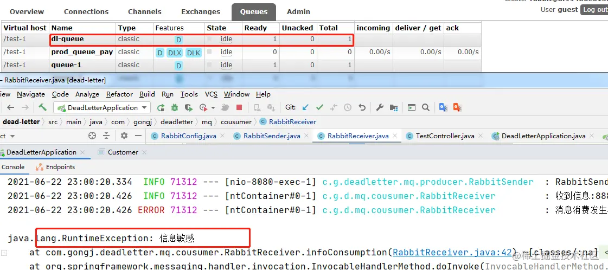The image size is (608, 270).
Task: Open project panel gear settings
Action: click(x=124, y=136)
